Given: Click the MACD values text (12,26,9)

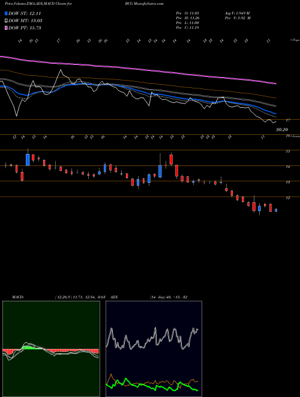Looking at the screenshot, I should 82,297.
